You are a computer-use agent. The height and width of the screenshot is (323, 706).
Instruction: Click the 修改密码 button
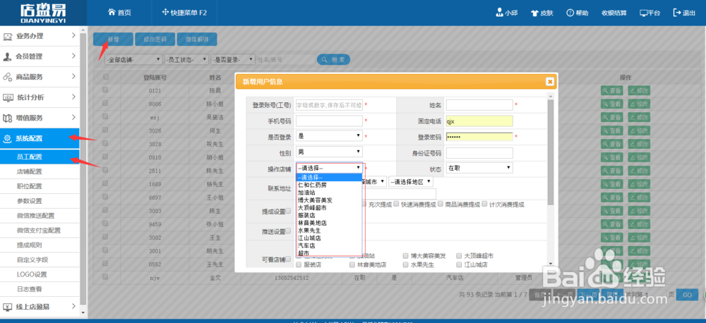coord(155,39)
